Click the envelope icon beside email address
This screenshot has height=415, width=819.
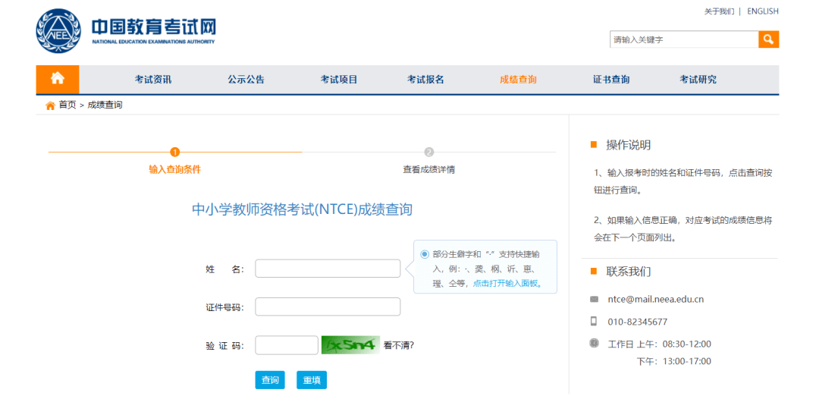point(594,300)
